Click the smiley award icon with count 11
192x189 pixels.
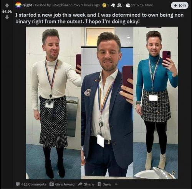pyautogui.click(x=128, y=5)
